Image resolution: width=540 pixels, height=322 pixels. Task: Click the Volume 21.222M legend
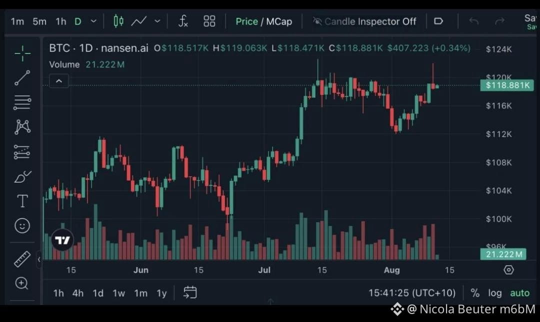[x=87, y=64]
